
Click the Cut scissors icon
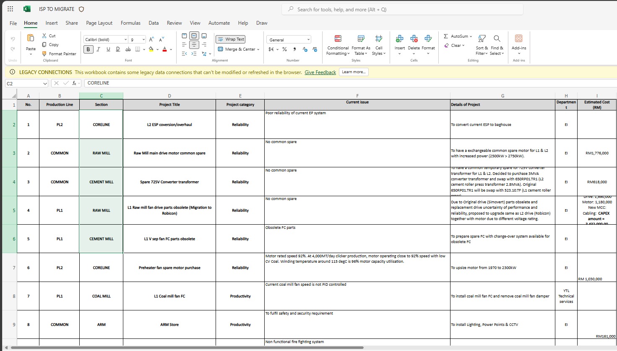(x=44, y=36)
